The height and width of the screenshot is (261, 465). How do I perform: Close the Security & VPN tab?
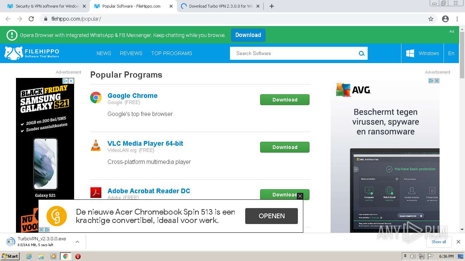pos(84,6)
